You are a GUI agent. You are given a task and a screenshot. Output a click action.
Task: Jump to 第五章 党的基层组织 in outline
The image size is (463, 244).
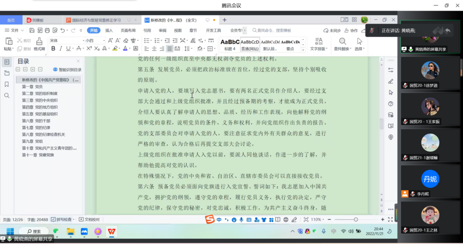point(40,114)
